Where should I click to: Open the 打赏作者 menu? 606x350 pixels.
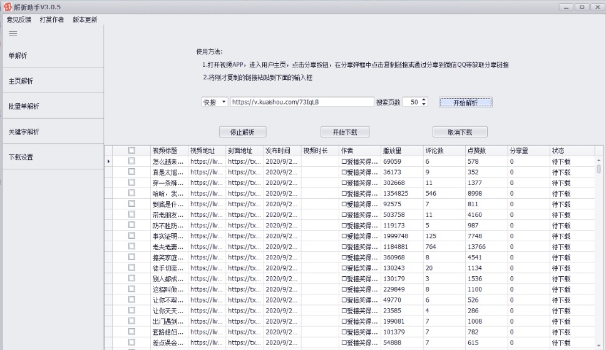pyautogui.click(x=52, y=19)
